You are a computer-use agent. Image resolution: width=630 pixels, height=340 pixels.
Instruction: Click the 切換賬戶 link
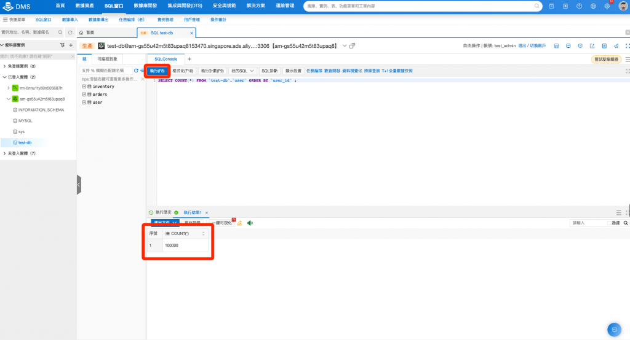pyautogui.click(x=538, y=45)
